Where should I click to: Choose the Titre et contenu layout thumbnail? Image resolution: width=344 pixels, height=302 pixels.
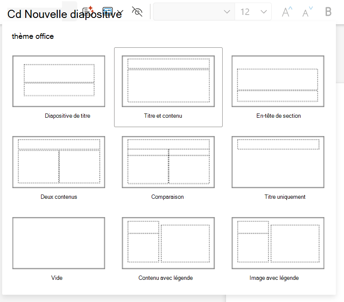point(168,81)
